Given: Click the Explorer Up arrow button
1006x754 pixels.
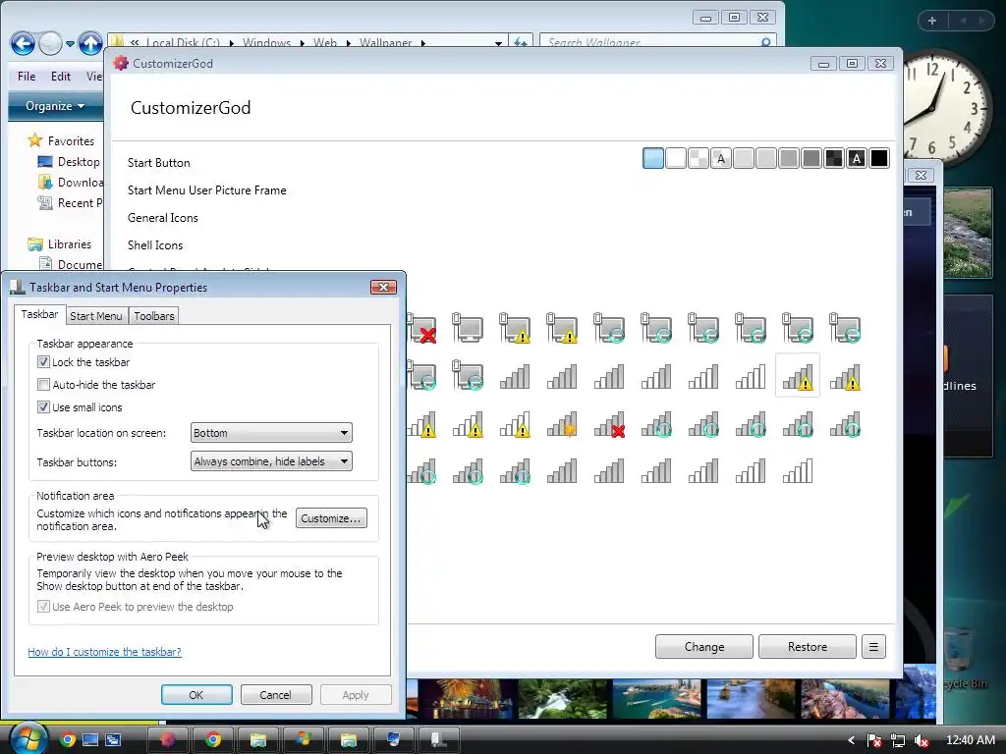Looking at the screenshot, I should click(90, 43).
